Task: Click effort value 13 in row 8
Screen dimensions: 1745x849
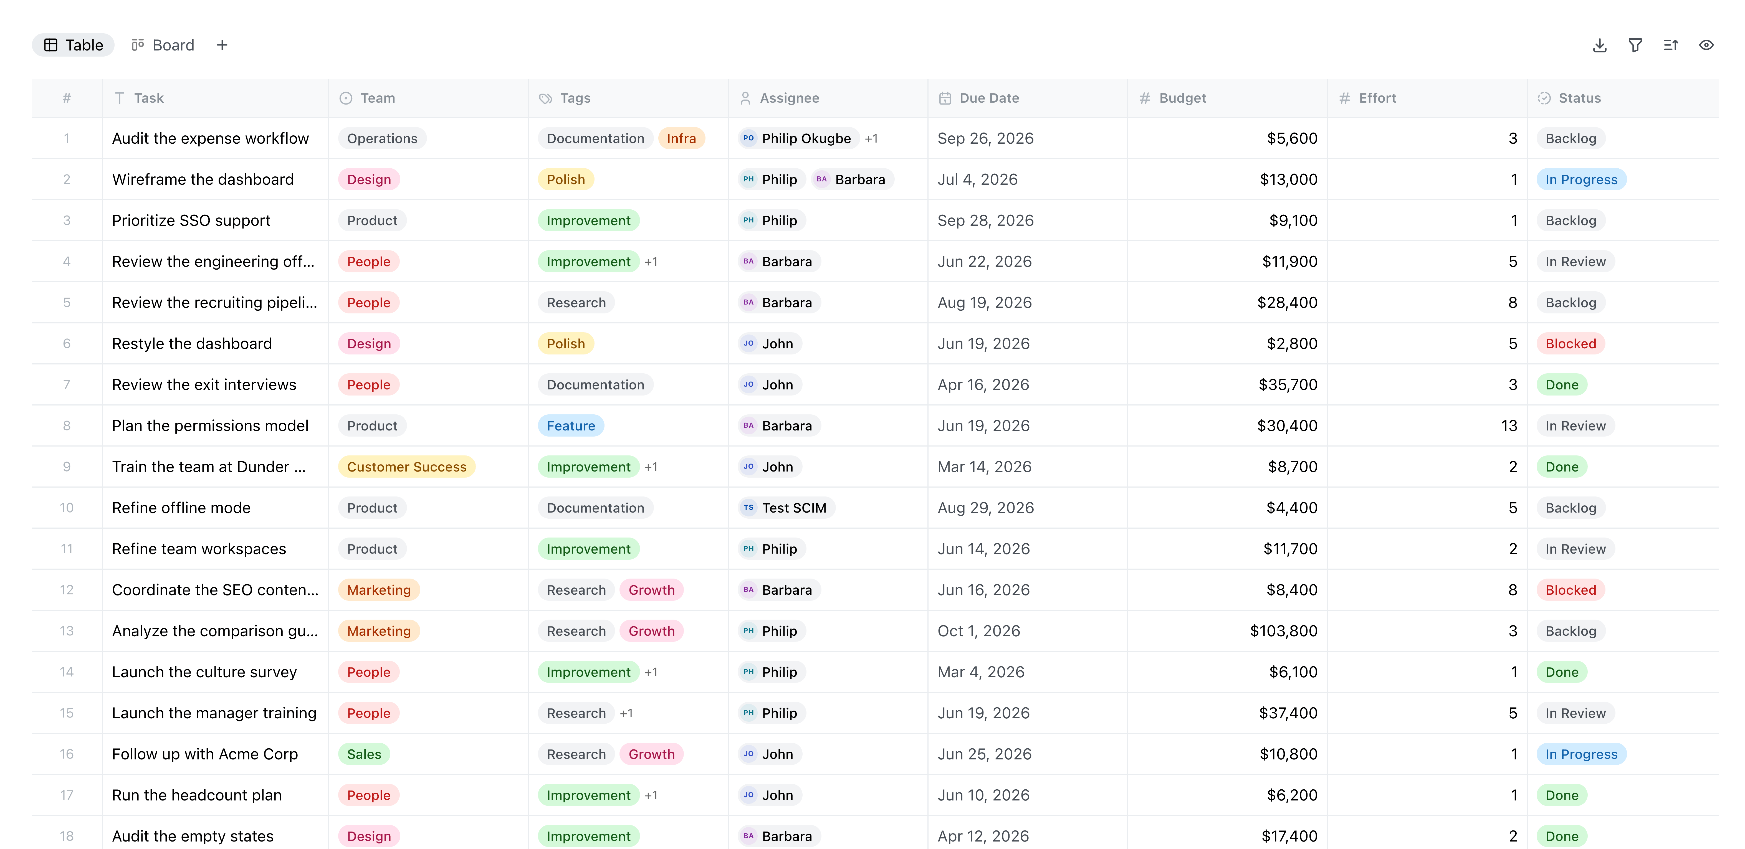Action: tap(1509, 425)
